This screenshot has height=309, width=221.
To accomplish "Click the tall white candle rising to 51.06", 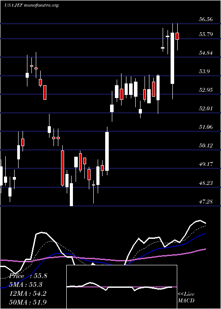I will pos(107,151).
